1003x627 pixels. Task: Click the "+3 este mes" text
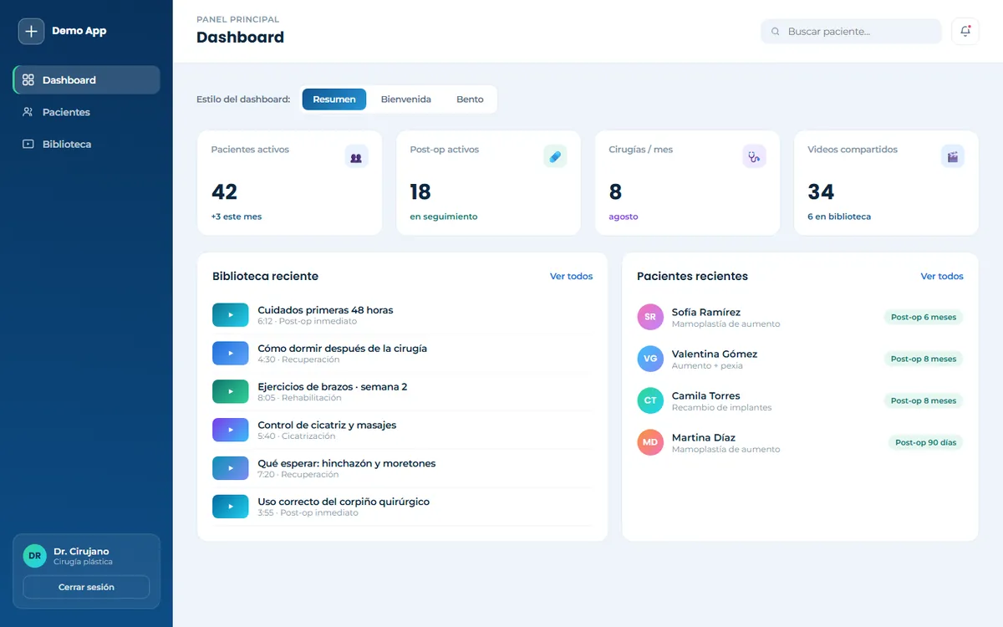[237, 217]
